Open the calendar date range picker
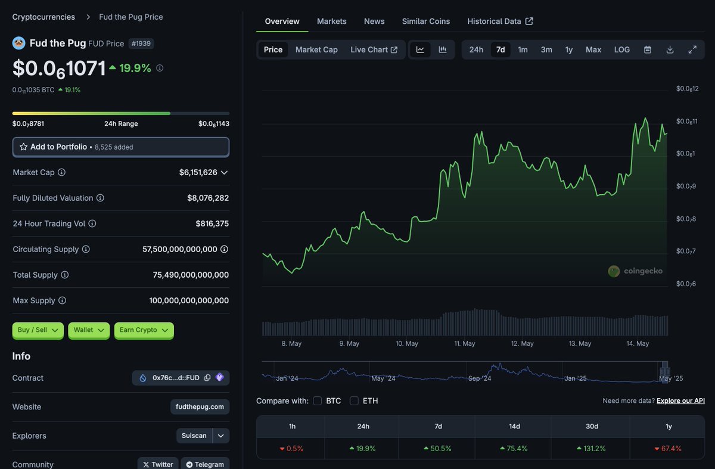715x469 pixels. 648,49
